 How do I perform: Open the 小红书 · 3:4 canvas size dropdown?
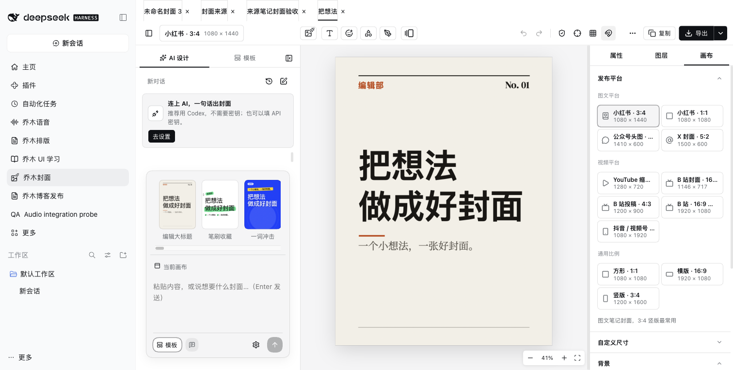[x=202, y=33]
